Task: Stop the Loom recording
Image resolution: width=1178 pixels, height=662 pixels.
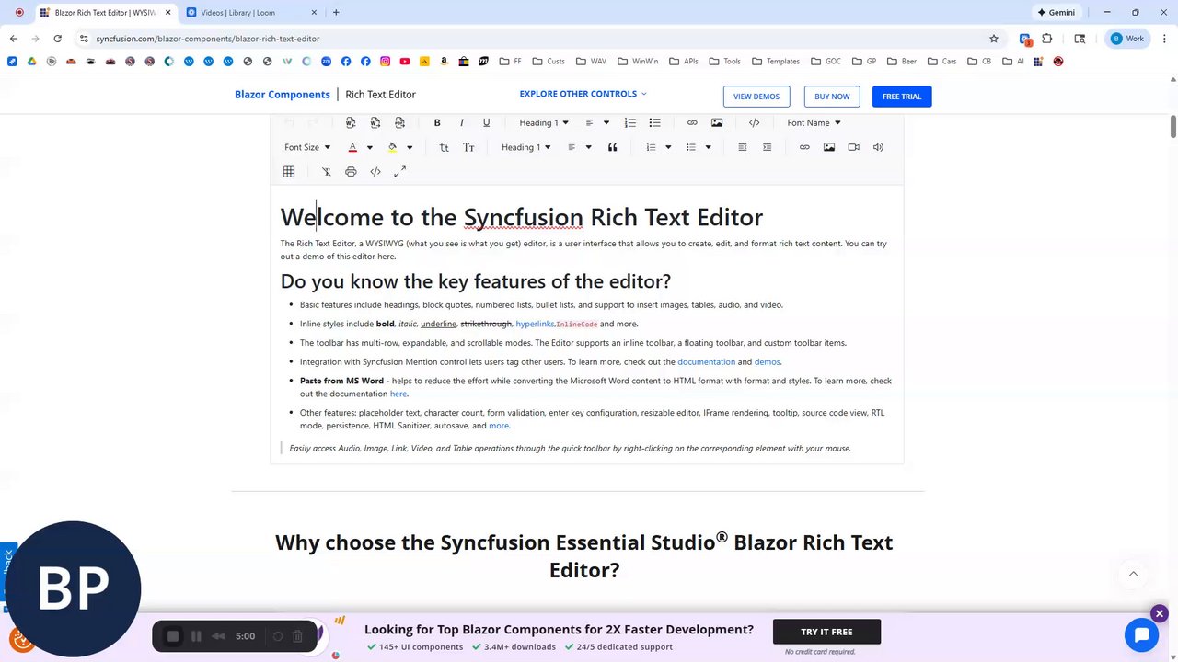Action: [173, 636]
